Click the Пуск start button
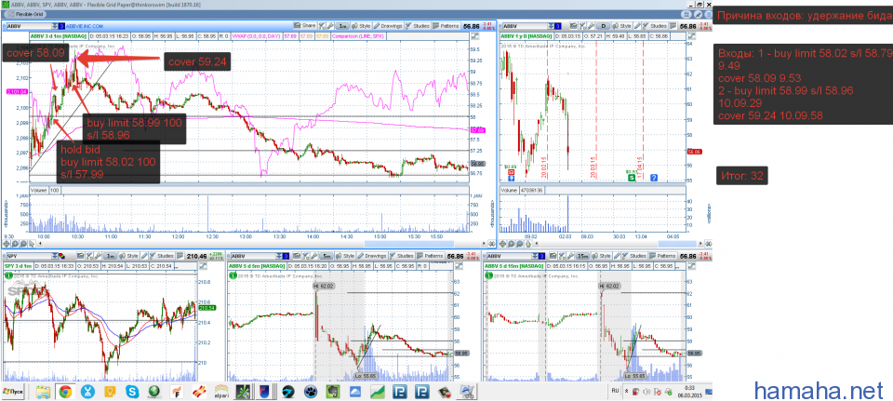Screen dimensions: 893x401 pos(12,393)
